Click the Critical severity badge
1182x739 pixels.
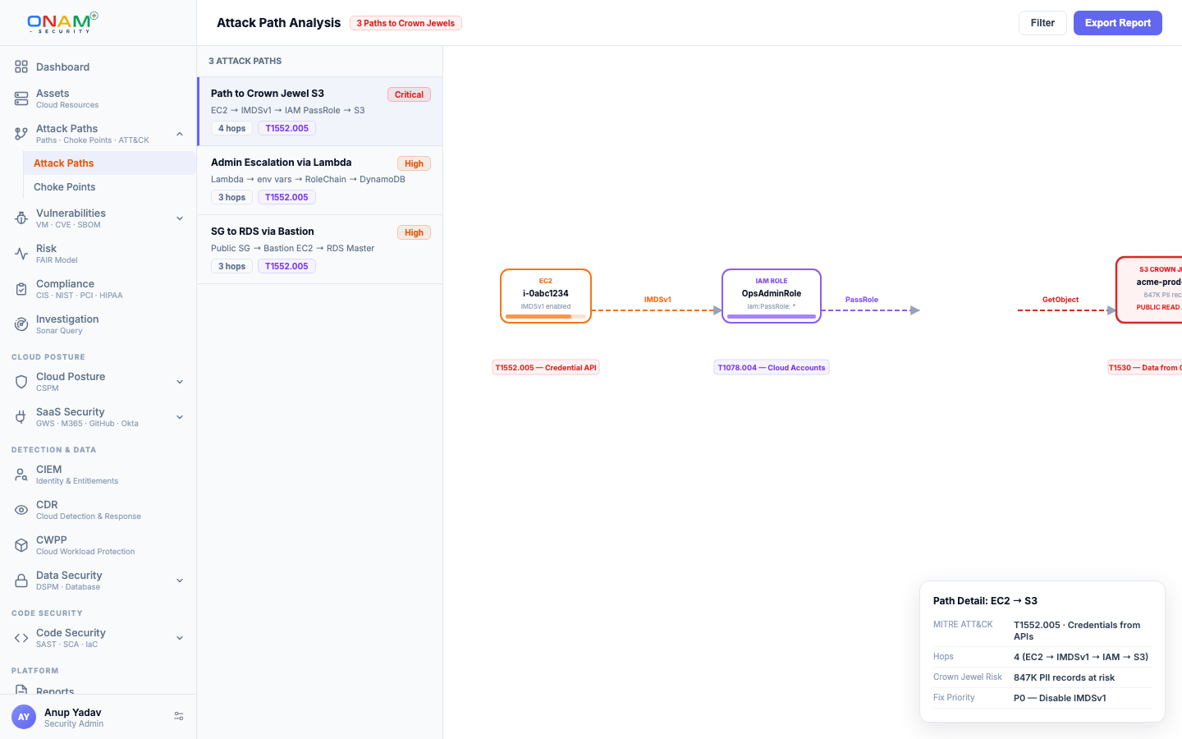[x=409, y=94]
